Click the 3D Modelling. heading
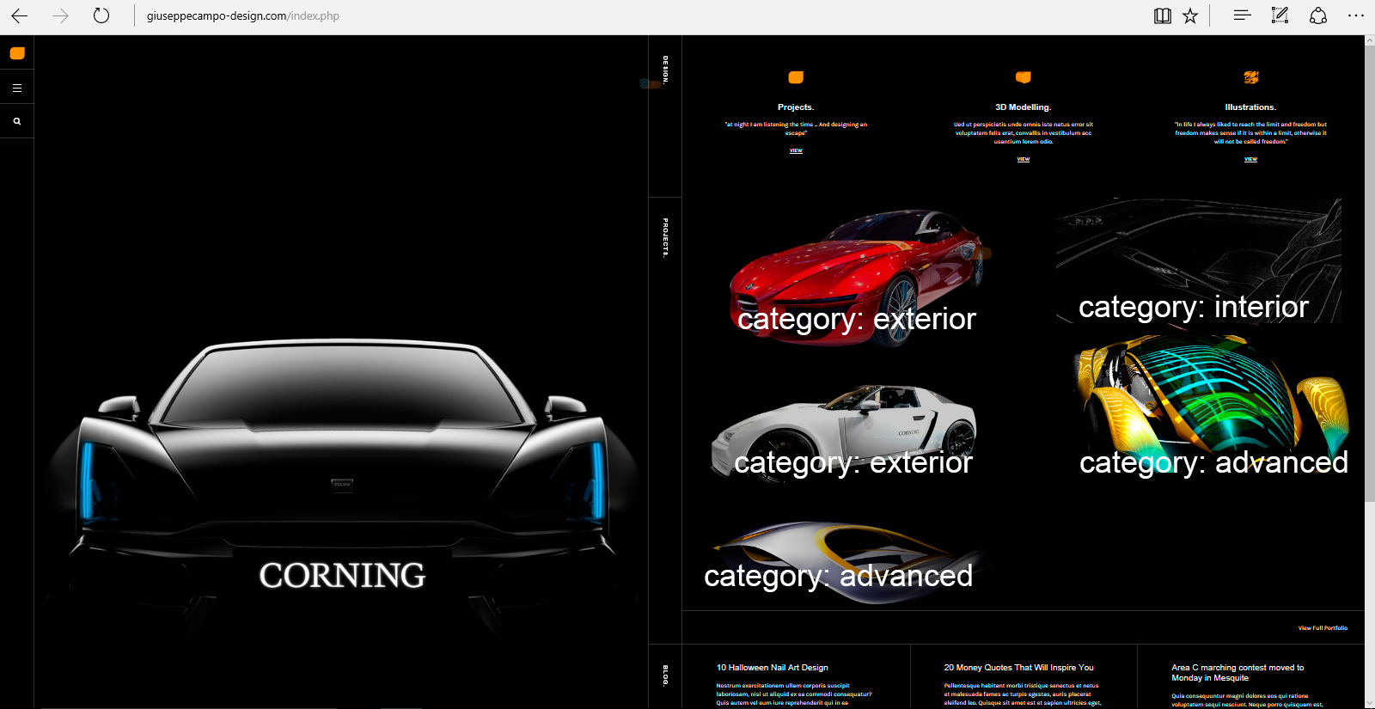Viewport: 1375px width, 709px height. pos(1023,107)
